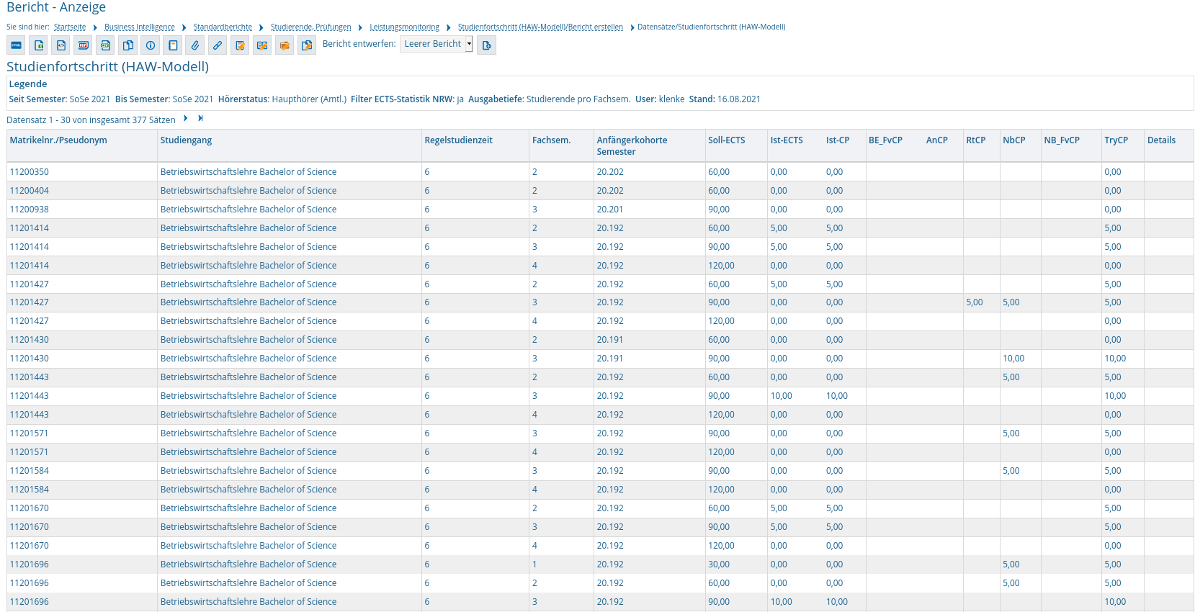Click the Ist-ECTS column header
This screenshot has height=612, width=1195.
coord(787,140)
